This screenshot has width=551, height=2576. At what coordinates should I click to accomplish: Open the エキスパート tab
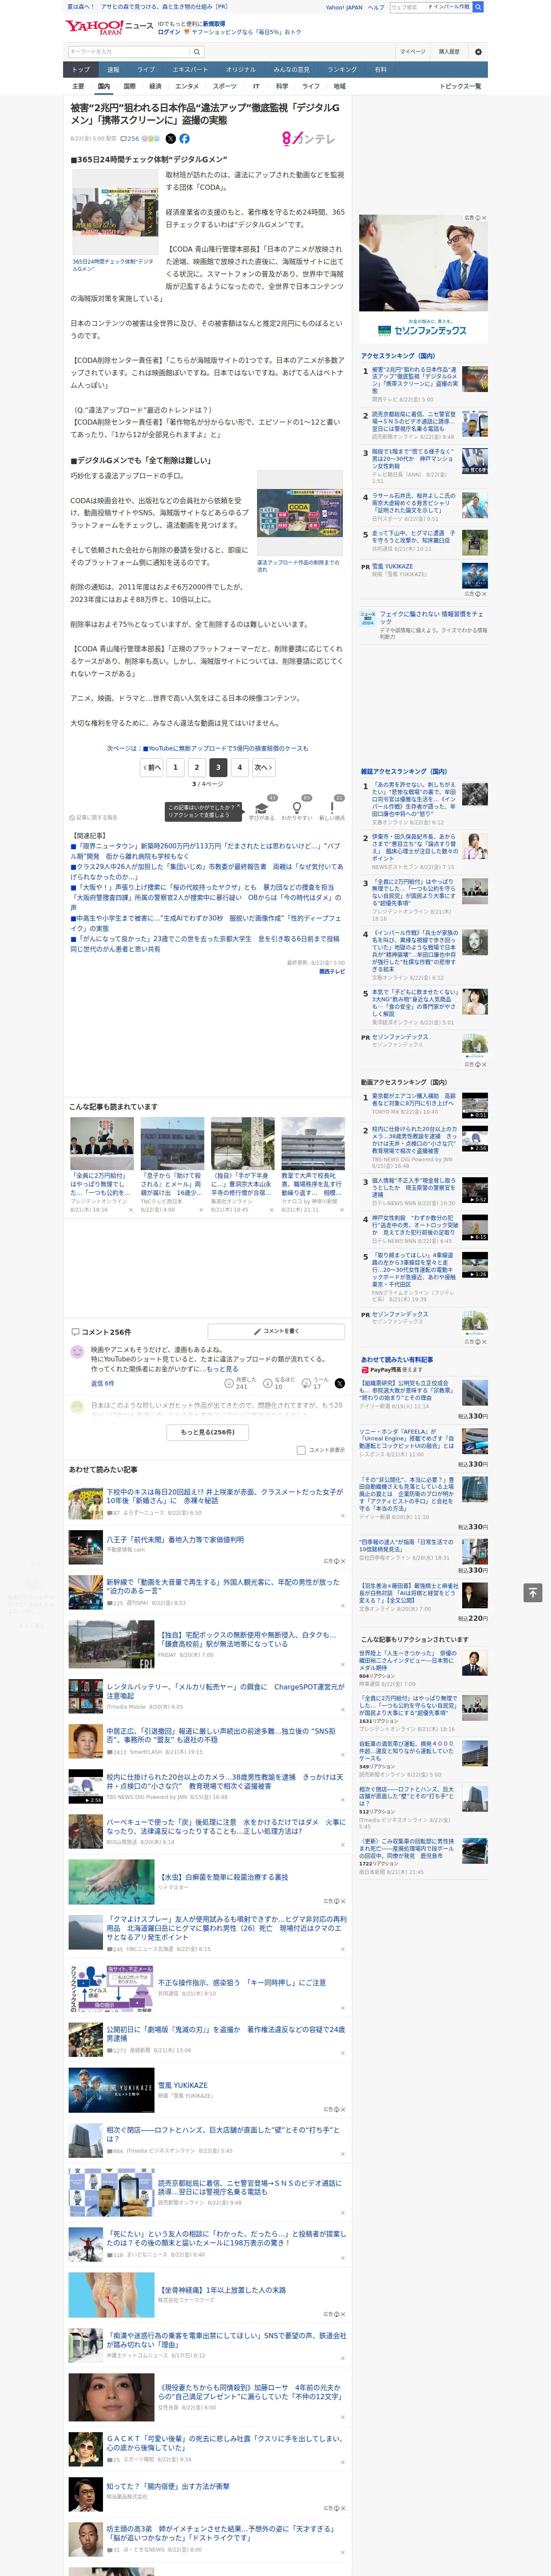[x=190, y=70]
